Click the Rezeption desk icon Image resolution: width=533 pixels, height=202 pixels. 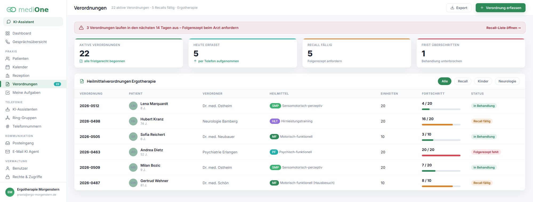8,75
